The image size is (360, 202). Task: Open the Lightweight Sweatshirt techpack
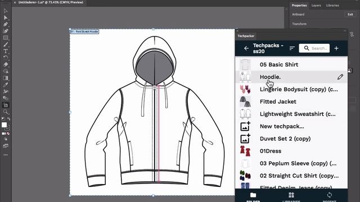pos(291,114)
